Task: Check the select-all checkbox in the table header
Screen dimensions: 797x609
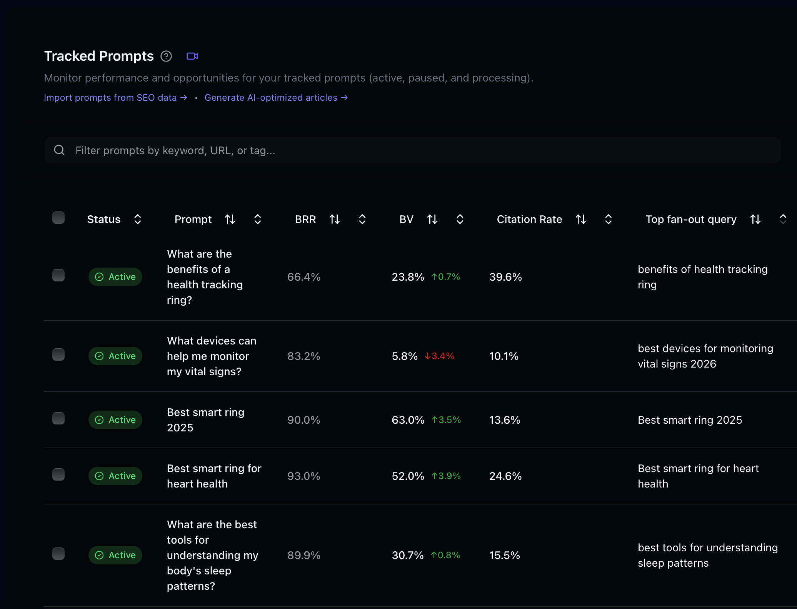Action: click(x=58, y=217)
